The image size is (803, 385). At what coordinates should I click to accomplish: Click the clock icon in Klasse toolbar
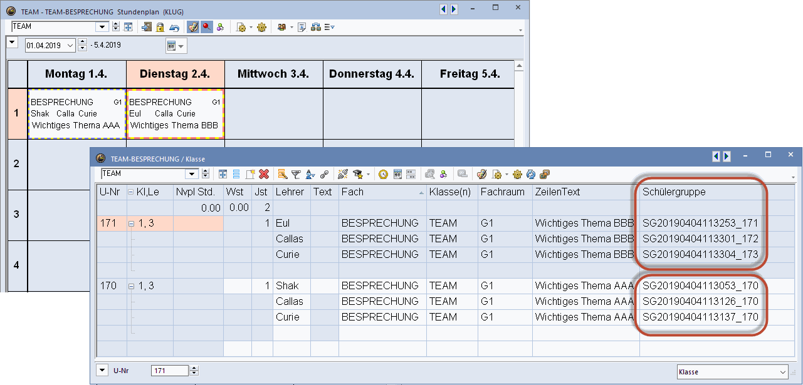tap(383, 175)
